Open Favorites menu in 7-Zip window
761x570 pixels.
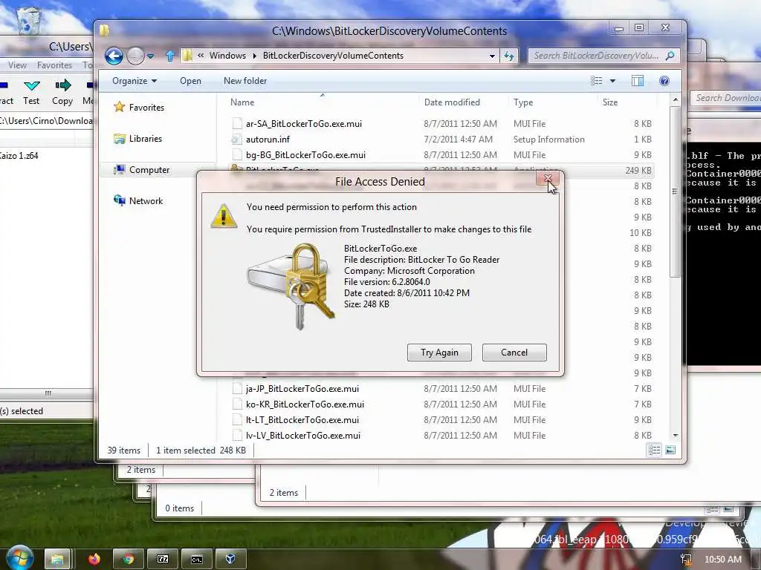point(54,65)
